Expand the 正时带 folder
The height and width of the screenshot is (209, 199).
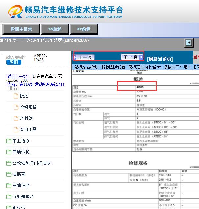[19, 207]
